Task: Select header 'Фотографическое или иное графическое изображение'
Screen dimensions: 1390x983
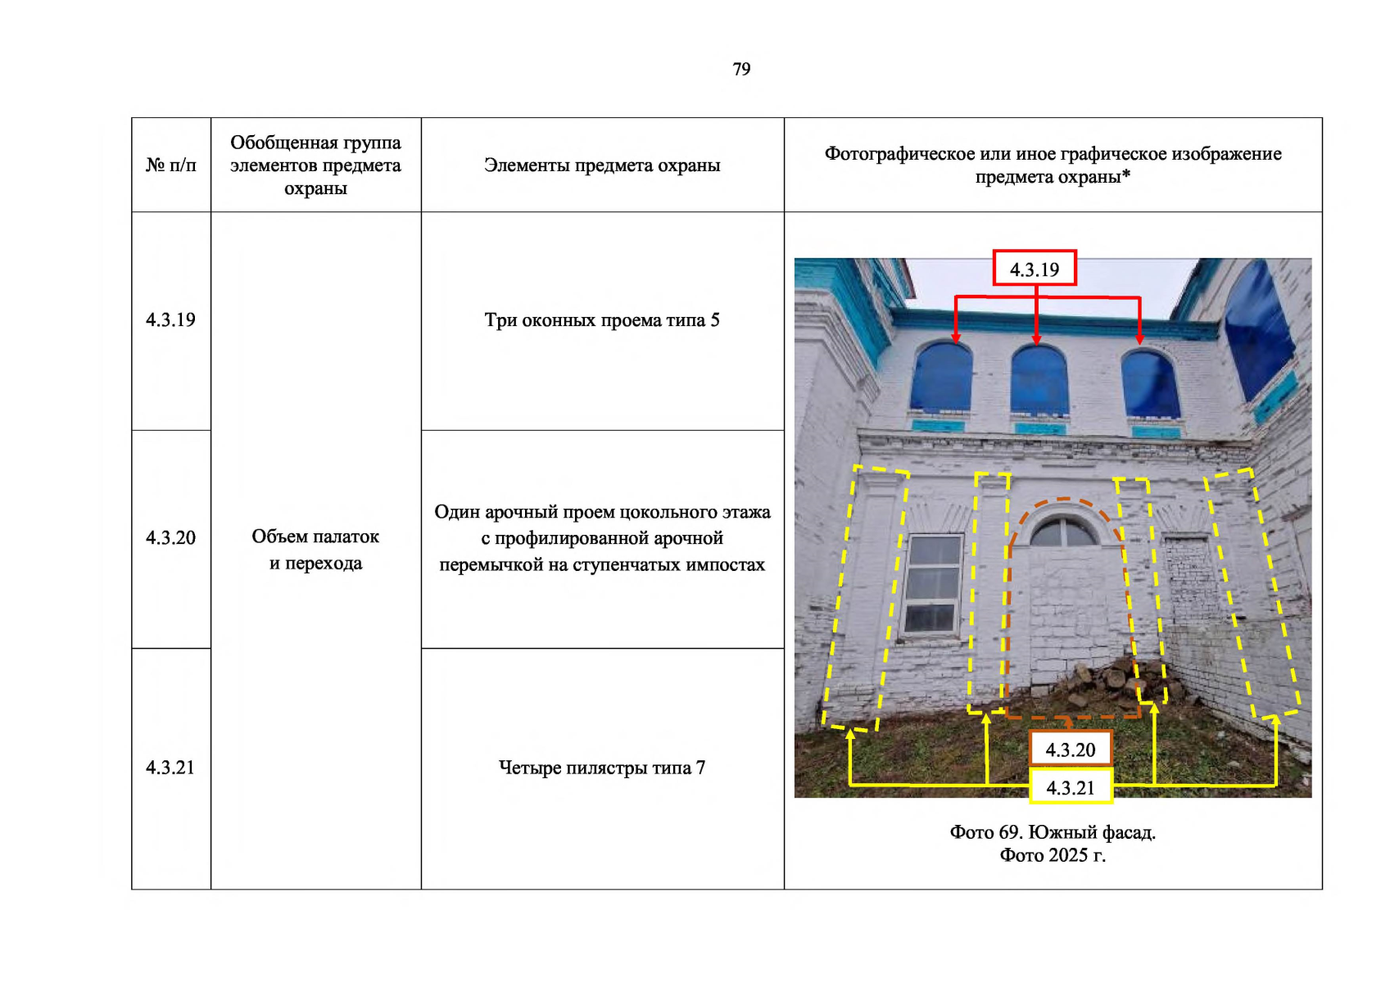Action: (x=1053, y=154)
